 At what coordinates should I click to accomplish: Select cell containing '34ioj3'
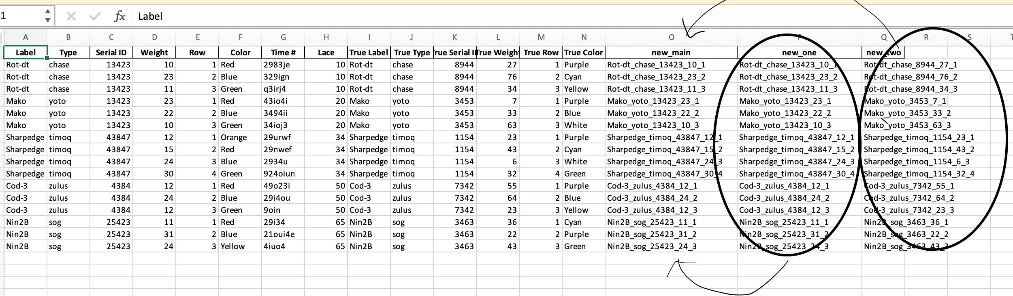(x=283, y=125)
